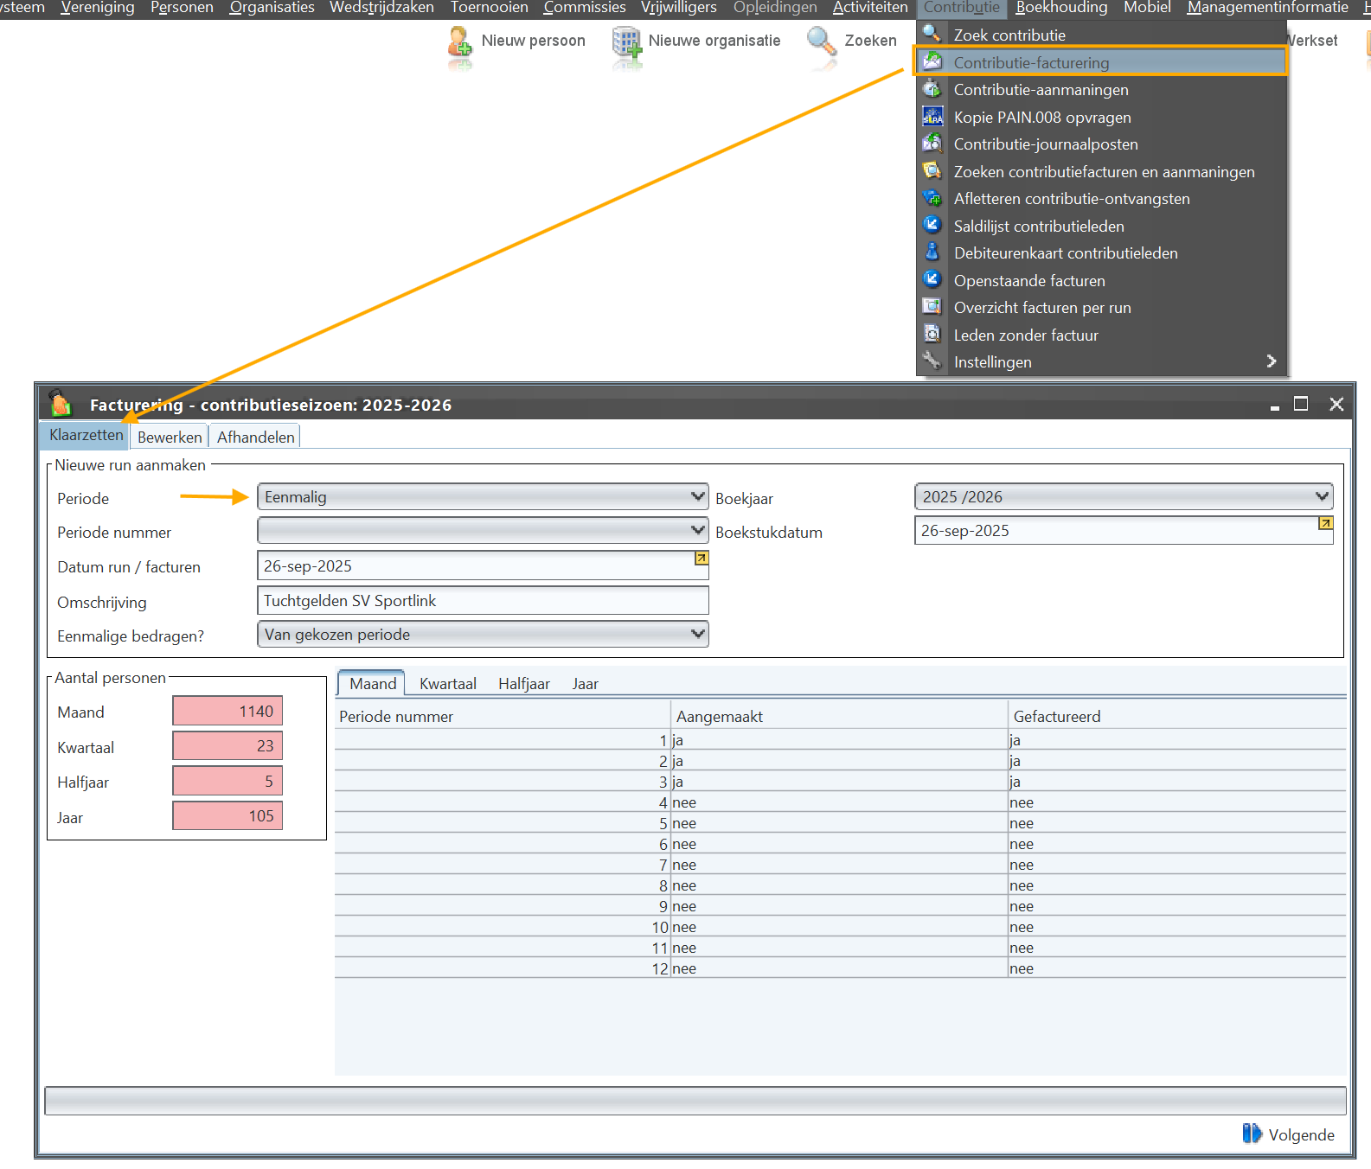
Task: Click the Maand count 1140 field
Action: pyautogui.click(x=227, y=711)
